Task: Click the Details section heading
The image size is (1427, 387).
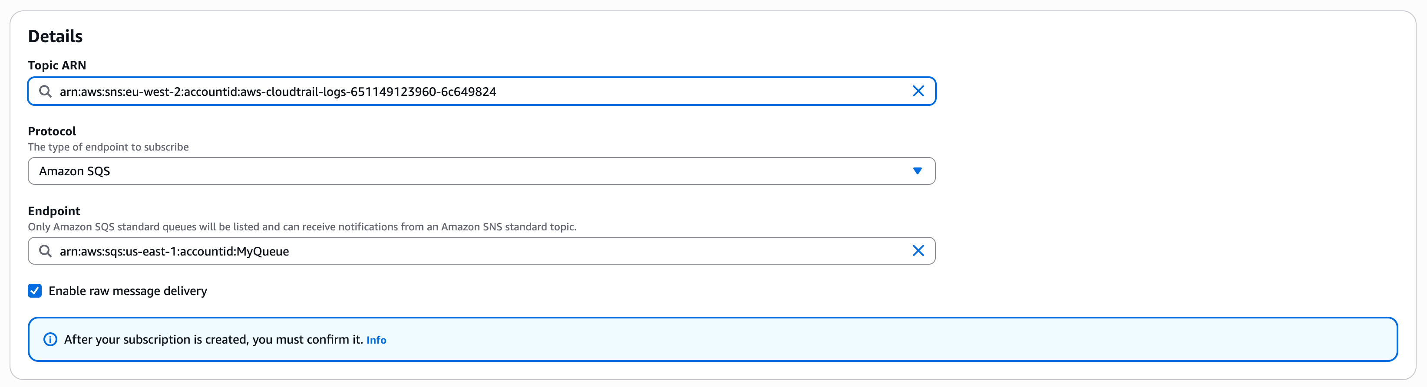Action: (56, 36)
